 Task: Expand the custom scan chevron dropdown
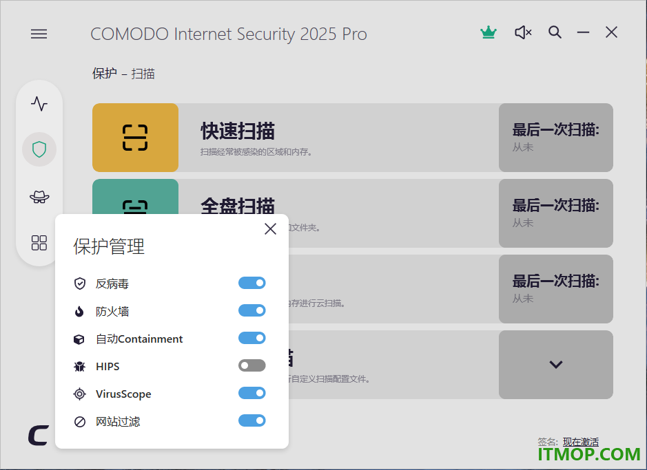point(556,365)
